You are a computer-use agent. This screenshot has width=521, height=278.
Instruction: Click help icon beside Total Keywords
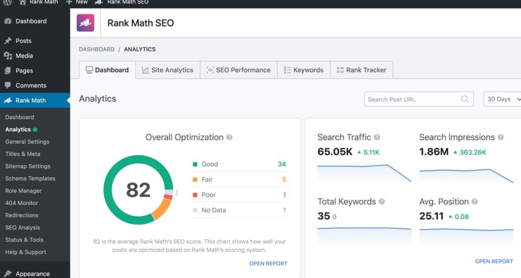click(382, 201)
